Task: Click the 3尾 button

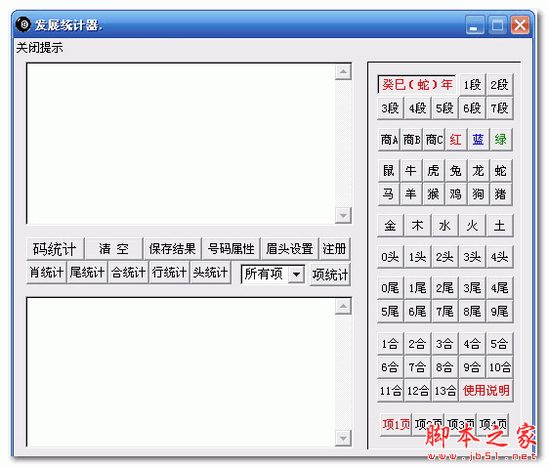Action: point(472,288)
